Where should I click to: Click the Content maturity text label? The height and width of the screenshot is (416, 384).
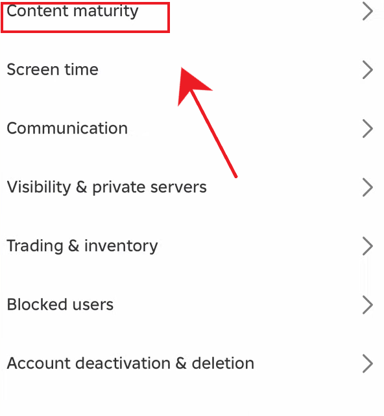point(73,12)
